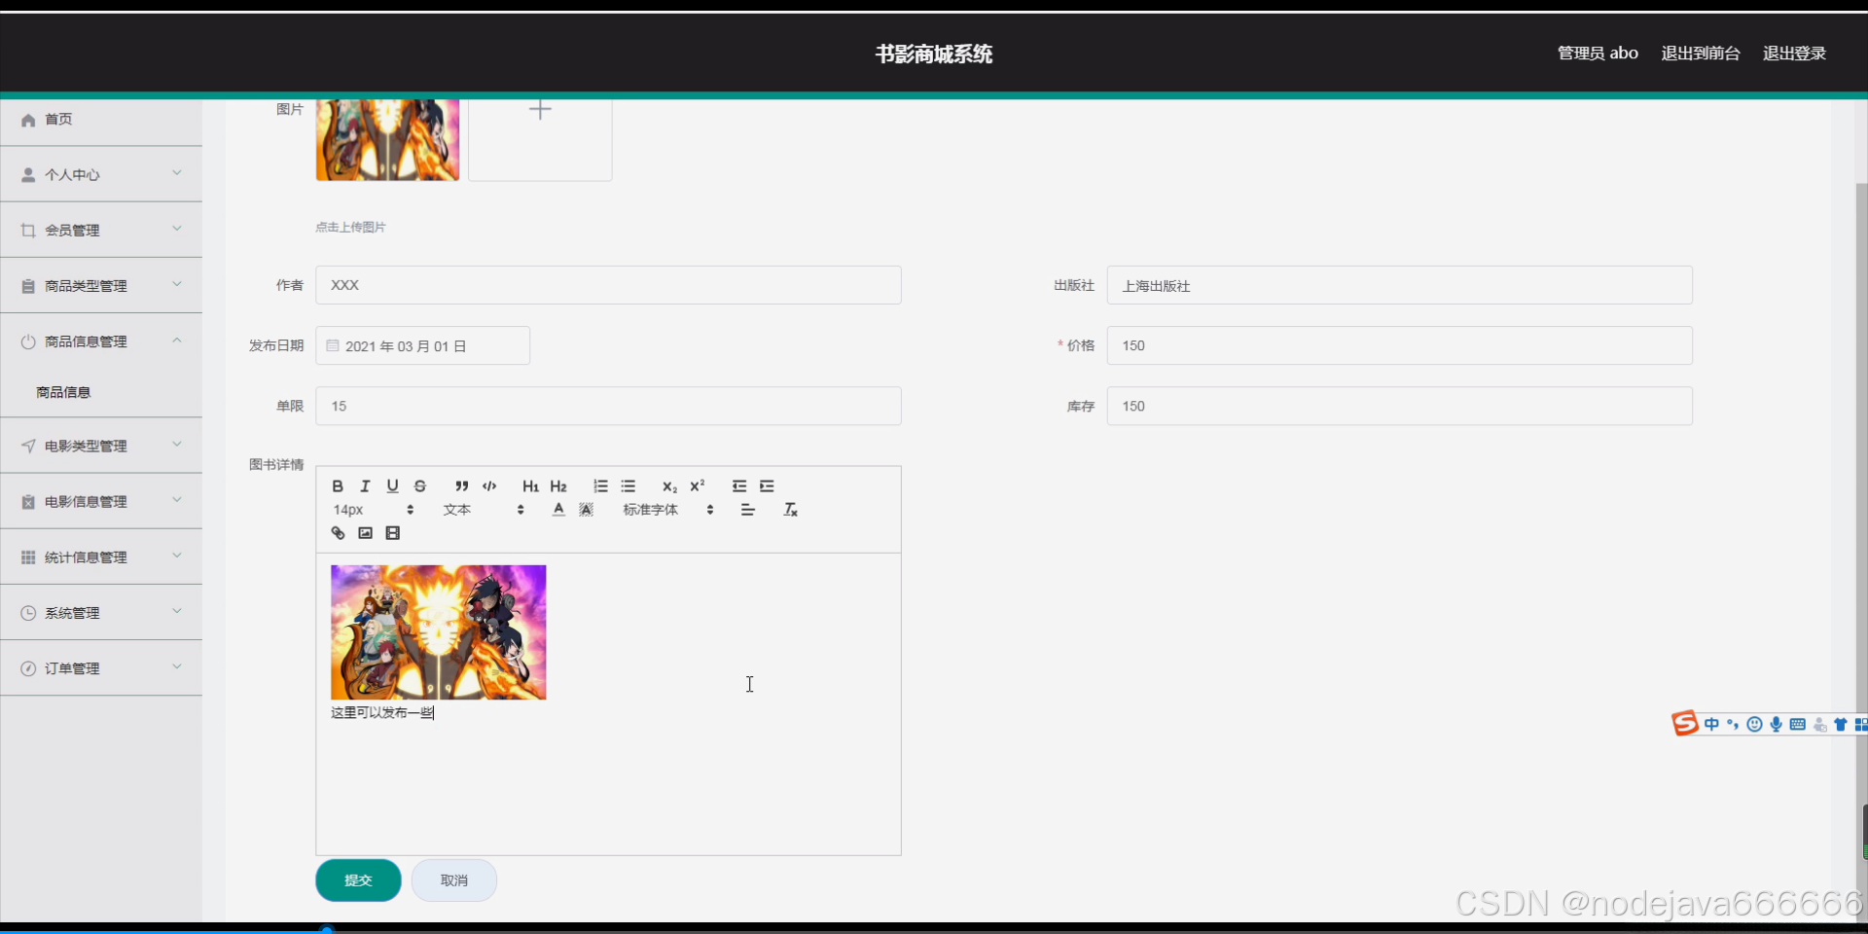Image resolution: width=1868 pixels, height=934 pixels.
Task: Expand 商品类型管理 menu
Action: pyautogui.click(x=101, y=286)
